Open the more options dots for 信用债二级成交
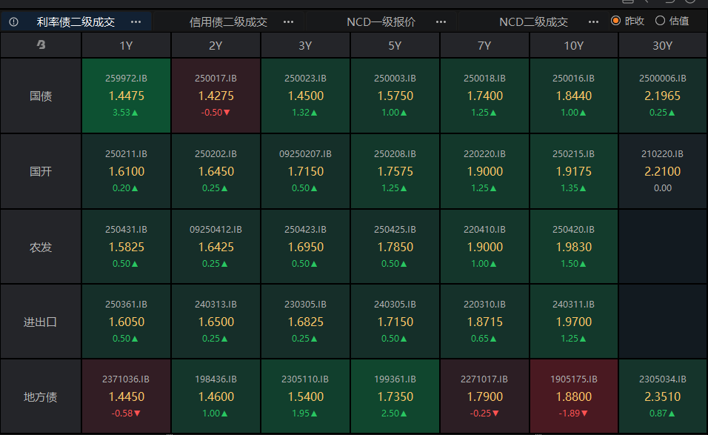Viewport: 708px width, 435px height. [288, 21]
